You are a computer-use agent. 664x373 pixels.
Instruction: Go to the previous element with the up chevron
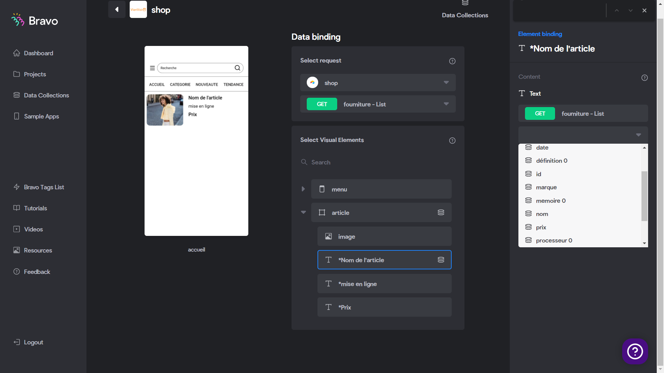[x=617, y=10]
